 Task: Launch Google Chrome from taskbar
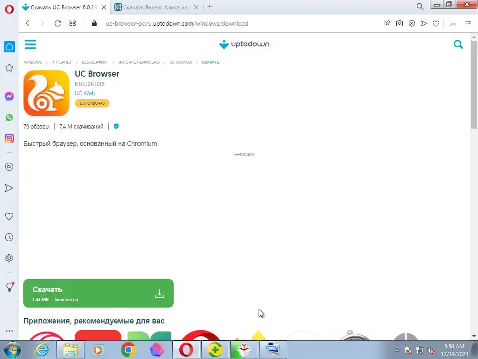pyautogui.click(x=128, y=350)
